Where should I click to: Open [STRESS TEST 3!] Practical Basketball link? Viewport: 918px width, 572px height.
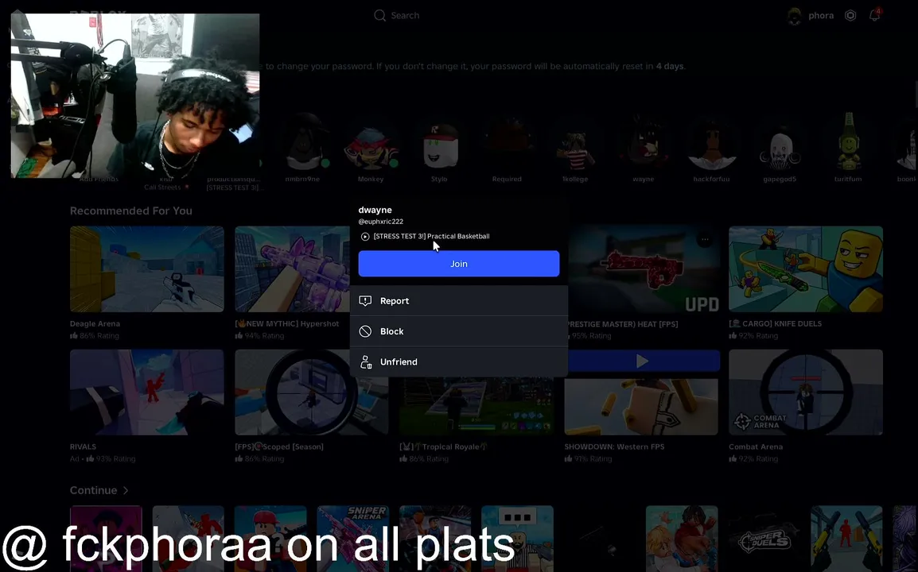431,236
